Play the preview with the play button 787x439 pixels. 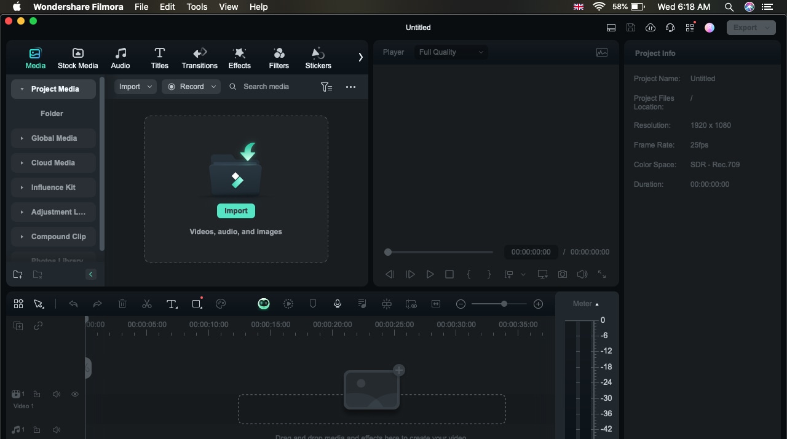(430, 274)
